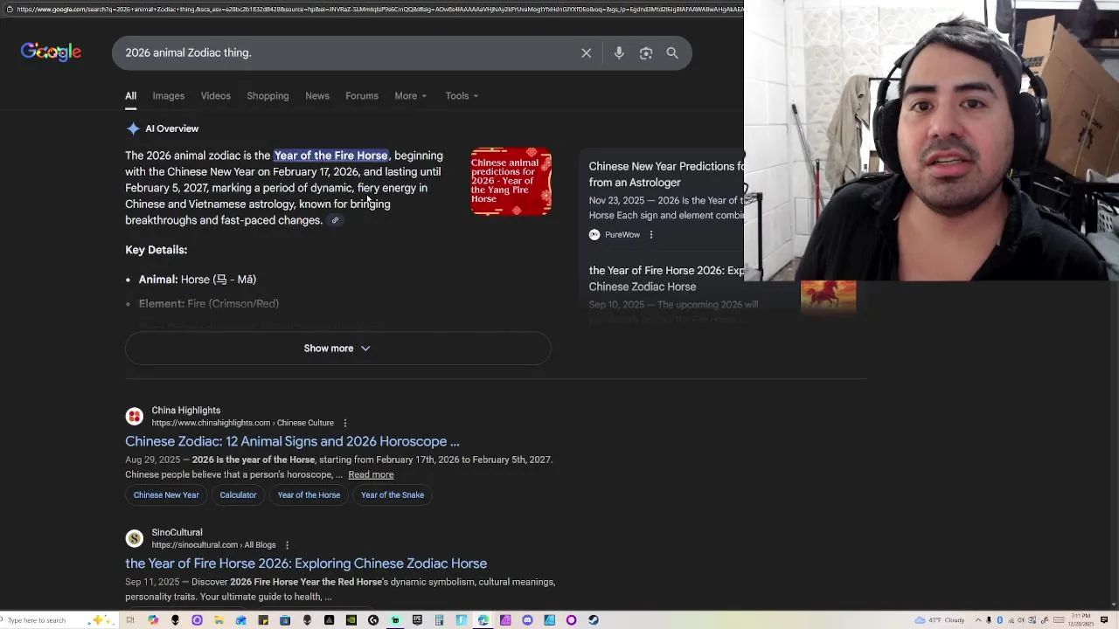Click the 43°F Cloudy weather widget
Screen dimensions: 1119x629
(940, 620)
